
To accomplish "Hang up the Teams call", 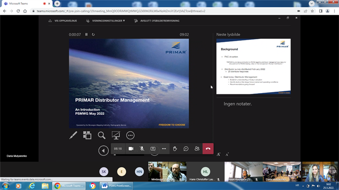I will pos(208,148).
